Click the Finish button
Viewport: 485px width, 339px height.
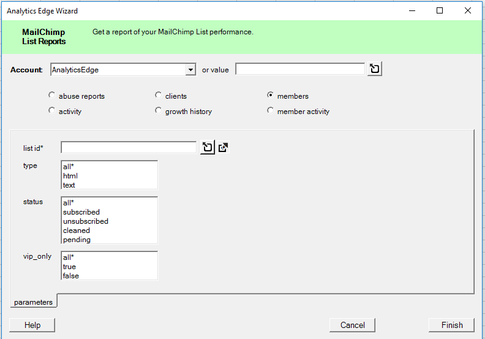click(451, 325)
